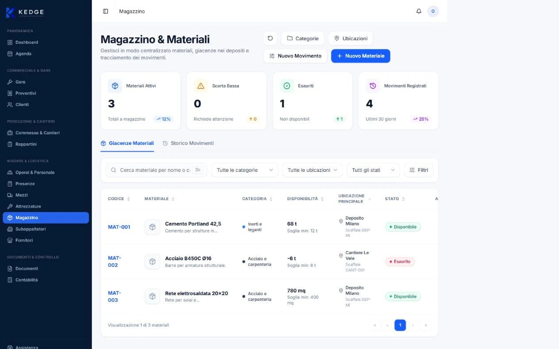The image size is (559, 349).
Task: Open the user avatar menu
Action: point(433,11)
